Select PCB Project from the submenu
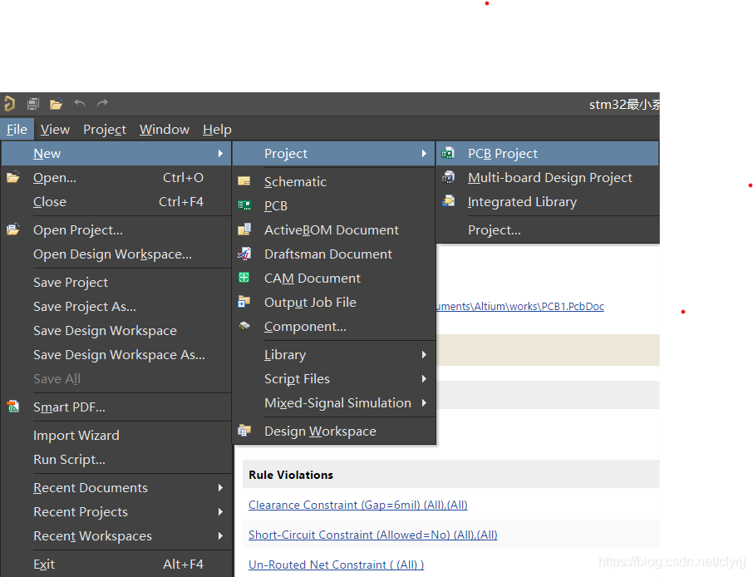The image size is (753, 577). tap(502, 154)
